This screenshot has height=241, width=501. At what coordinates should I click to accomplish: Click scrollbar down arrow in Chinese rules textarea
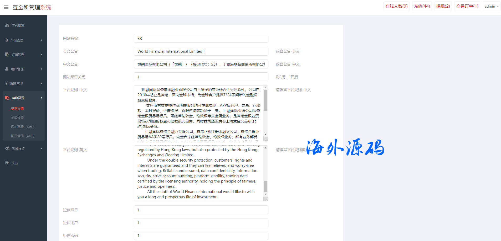265,134
